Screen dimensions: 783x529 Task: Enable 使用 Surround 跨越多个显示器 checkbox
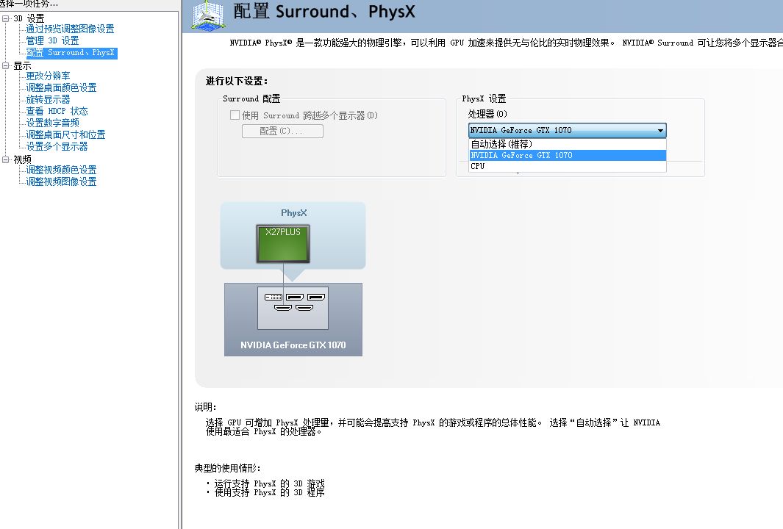click(x=235, y=115)
